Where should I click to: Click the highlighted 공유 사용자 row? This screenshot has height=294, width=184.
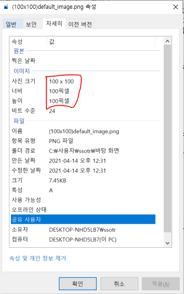[x=83, y=219]
